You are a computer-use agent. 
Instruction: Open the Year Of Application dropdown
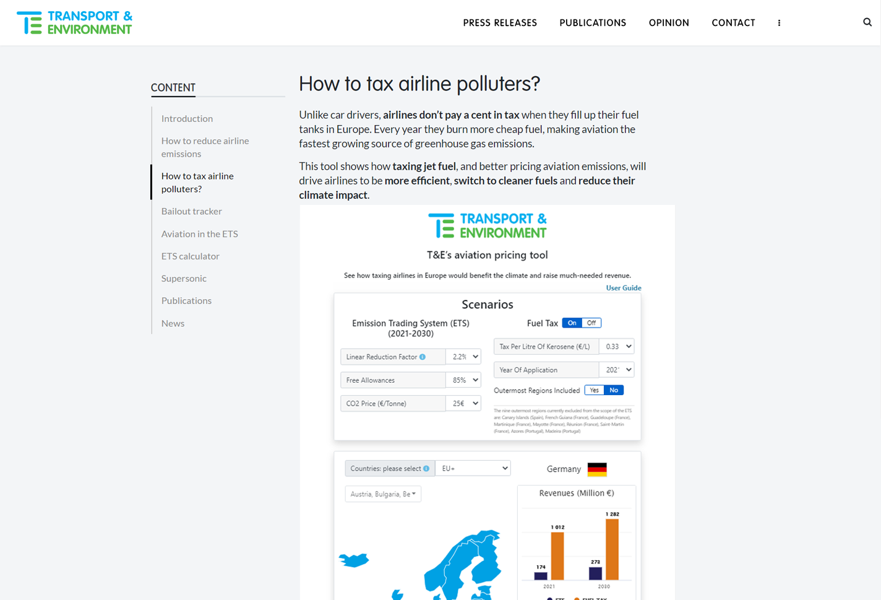click(617, 370)
